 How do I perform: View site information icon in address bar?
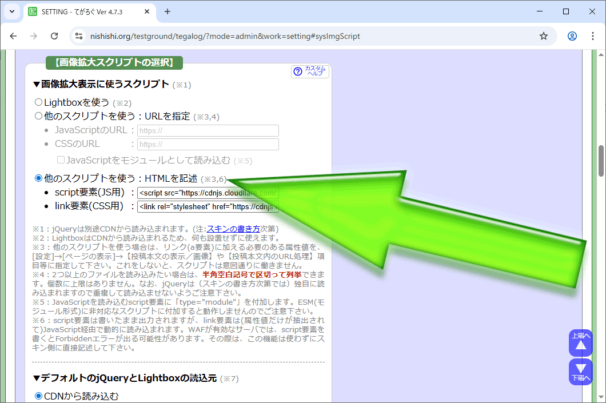click(x=79, y=36)
